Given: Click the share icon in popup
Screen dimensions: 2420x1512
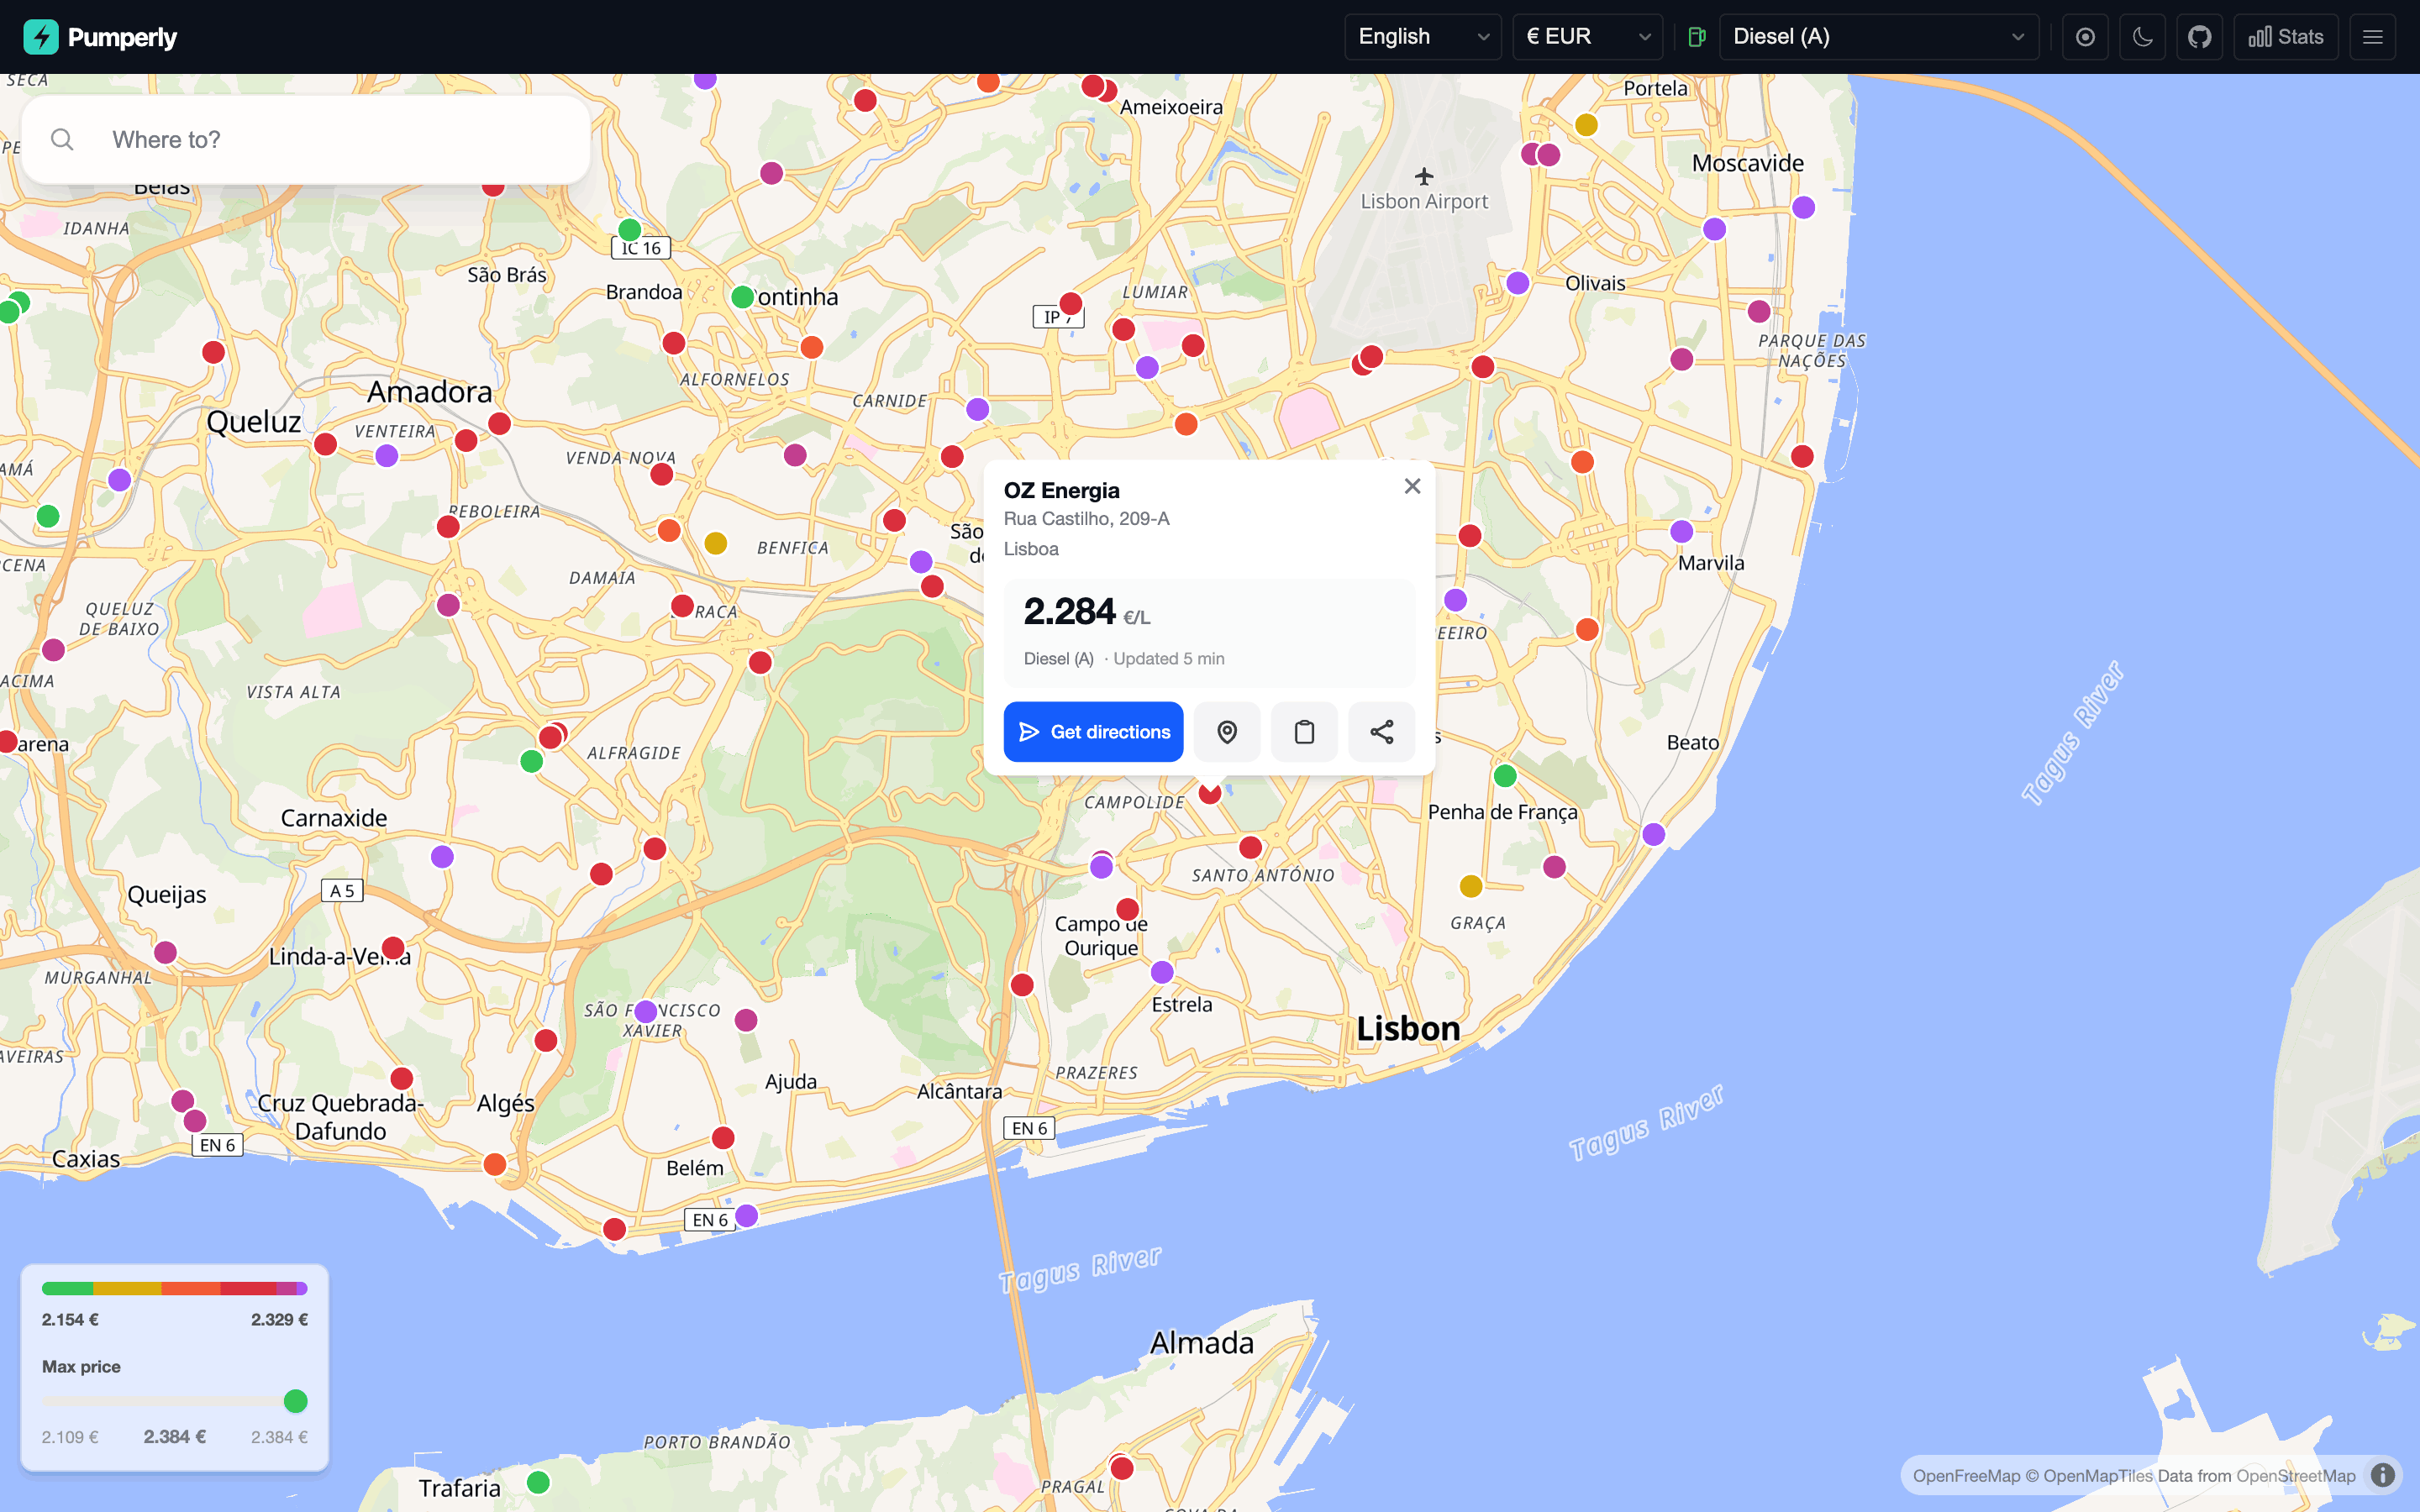Looking at the screenshot, I should coord(1381,732).
